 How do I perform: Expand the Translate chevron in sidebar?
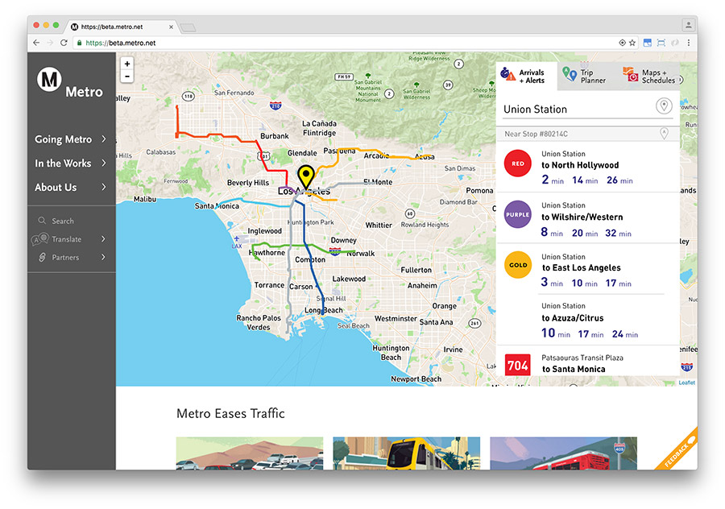[x=103, y=238]
